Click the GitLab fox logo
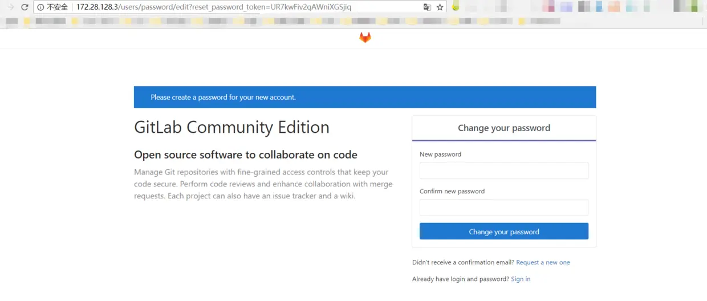Image resolution: width=707 pixels, height=301 pixels. pyautogui.click(x=365, y=38)
